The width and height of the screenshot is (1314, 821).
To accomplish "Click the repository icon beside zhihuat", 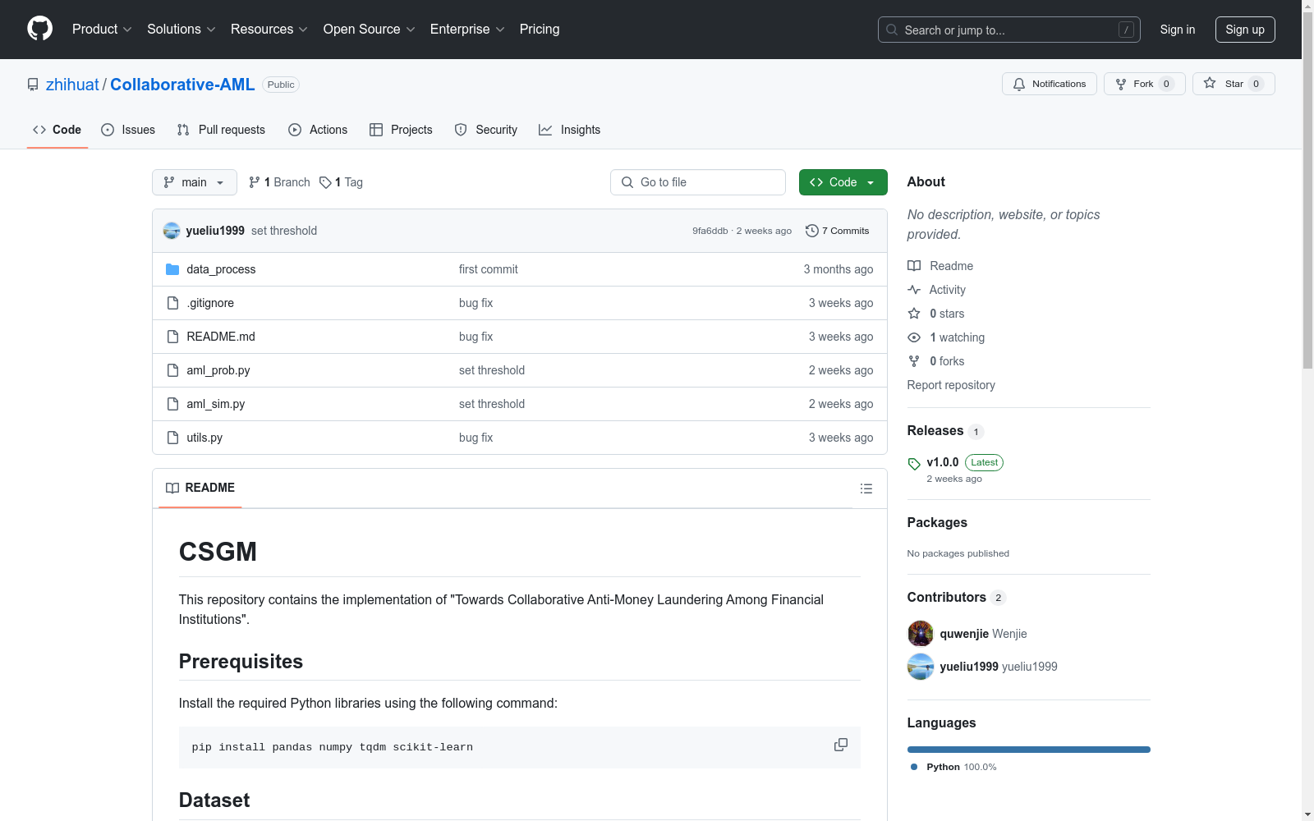I will pos(33,85).
